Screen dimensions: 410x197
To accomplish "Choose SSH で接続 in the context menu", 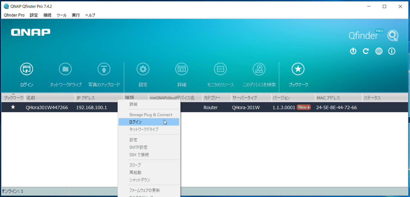I will click(149, 155).
